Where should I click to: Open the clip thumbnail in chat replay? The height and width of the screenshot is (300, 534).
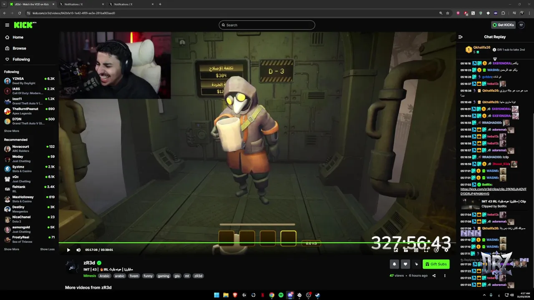click(x=470, y=204)
